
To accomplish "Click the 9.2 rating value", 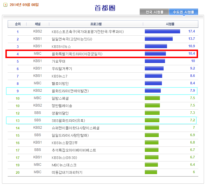I will 192,68.
